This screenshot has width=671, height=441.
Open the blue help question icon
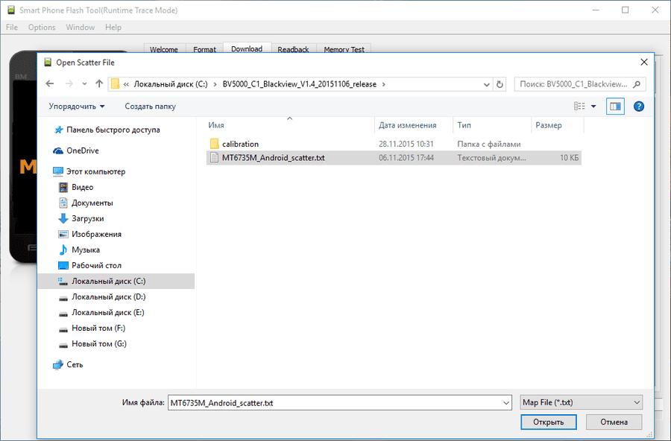point(638,107)
